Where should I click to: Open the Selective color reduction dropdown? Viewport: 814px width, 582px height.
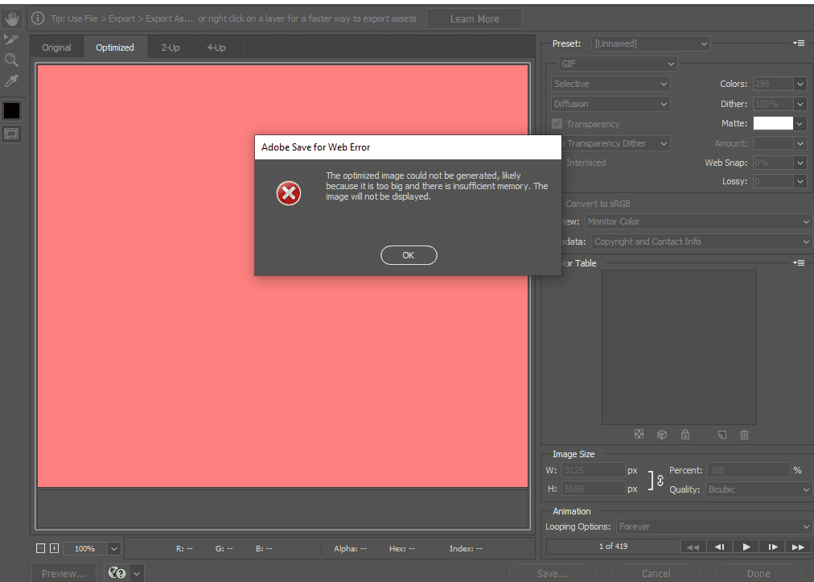(x=610, y=84)
